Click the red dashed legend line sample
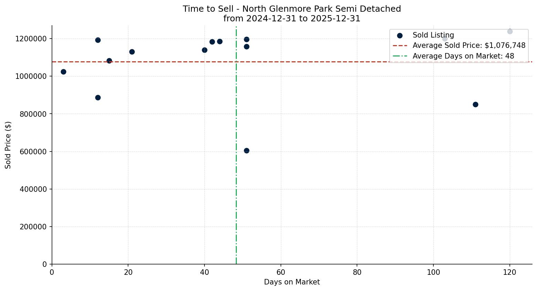The width and height of the screenshot is (537, 291). (x=400, y=46)
